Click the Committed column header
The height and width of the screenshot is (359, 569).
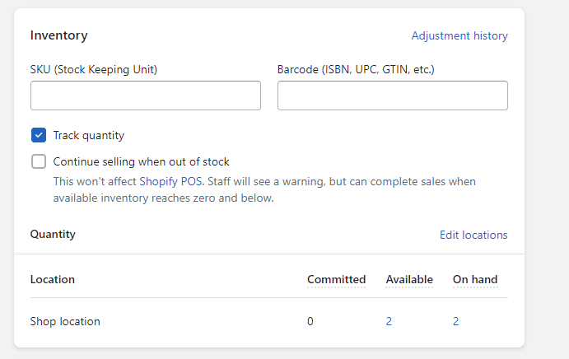click(x=337, y=279)
